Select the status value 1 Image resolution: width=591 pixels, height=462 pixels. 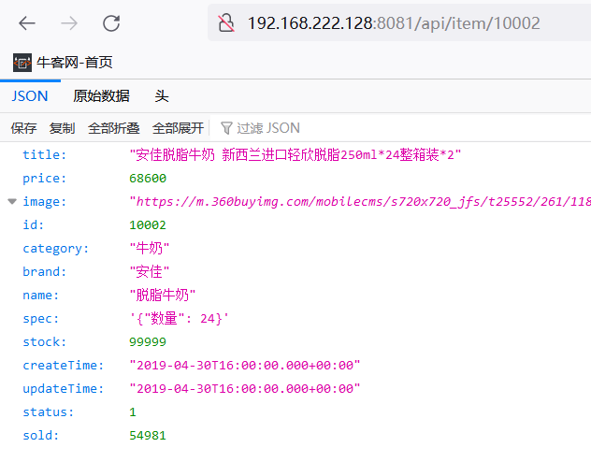tap(133, 411)
